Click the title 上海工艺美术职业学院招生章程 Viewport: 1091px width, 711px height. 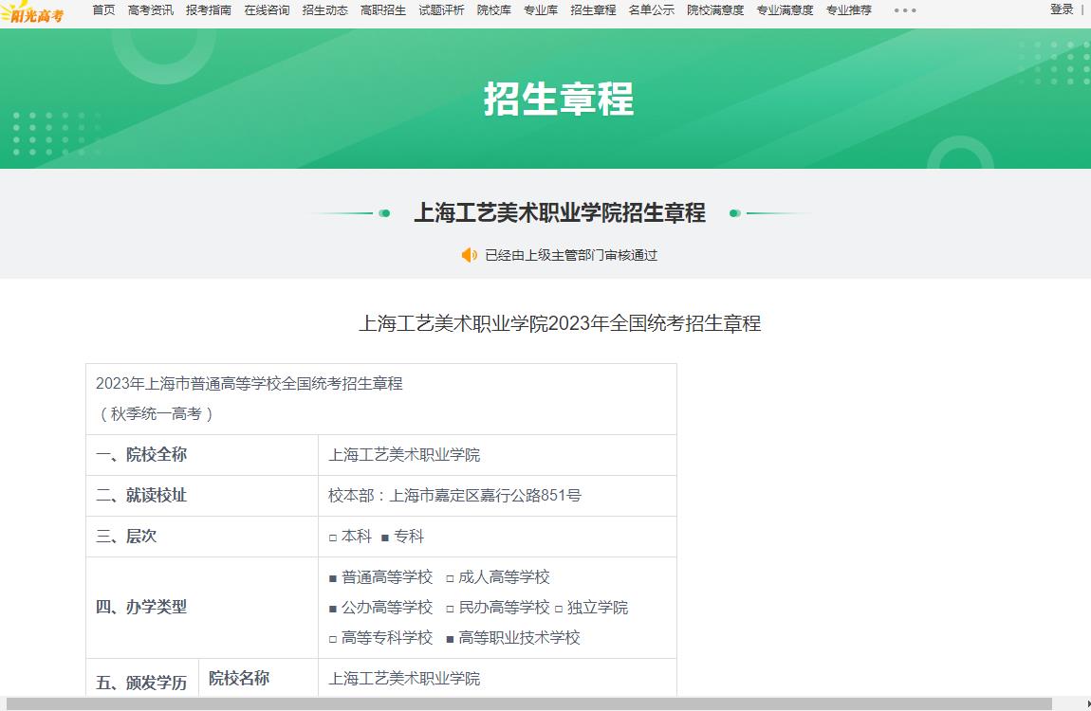click(560, 212)
